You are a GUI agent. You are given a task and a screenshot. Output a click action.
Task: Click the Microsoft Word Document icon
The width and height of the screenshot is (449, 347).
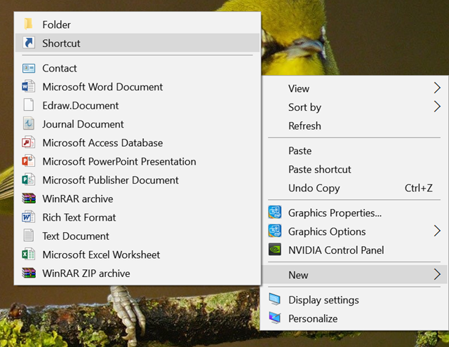click(29, 86)
